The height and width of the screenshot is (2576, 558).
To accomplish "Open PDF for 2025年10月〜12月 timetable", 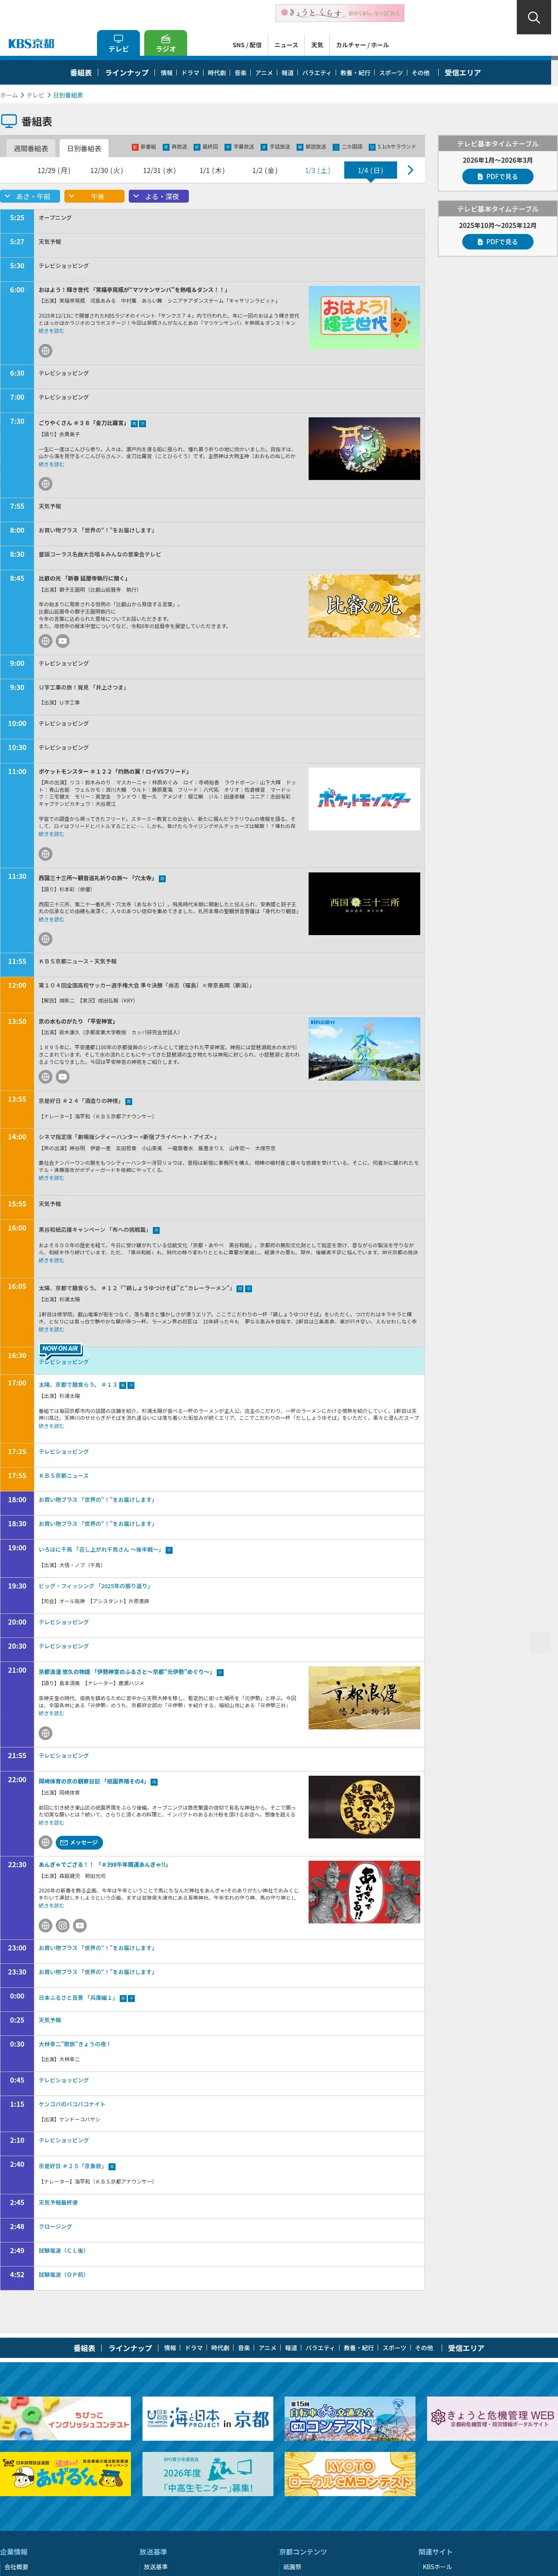I will coord(497,242).
